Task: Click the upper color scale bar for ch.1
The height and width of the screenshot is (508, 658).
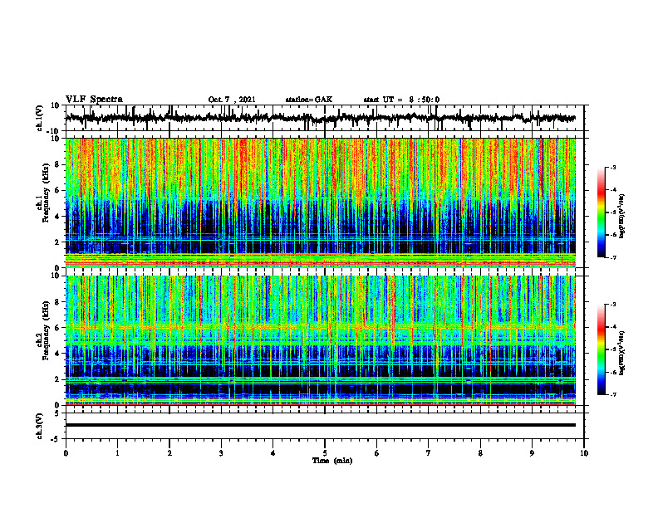Action: coord(602,212)
